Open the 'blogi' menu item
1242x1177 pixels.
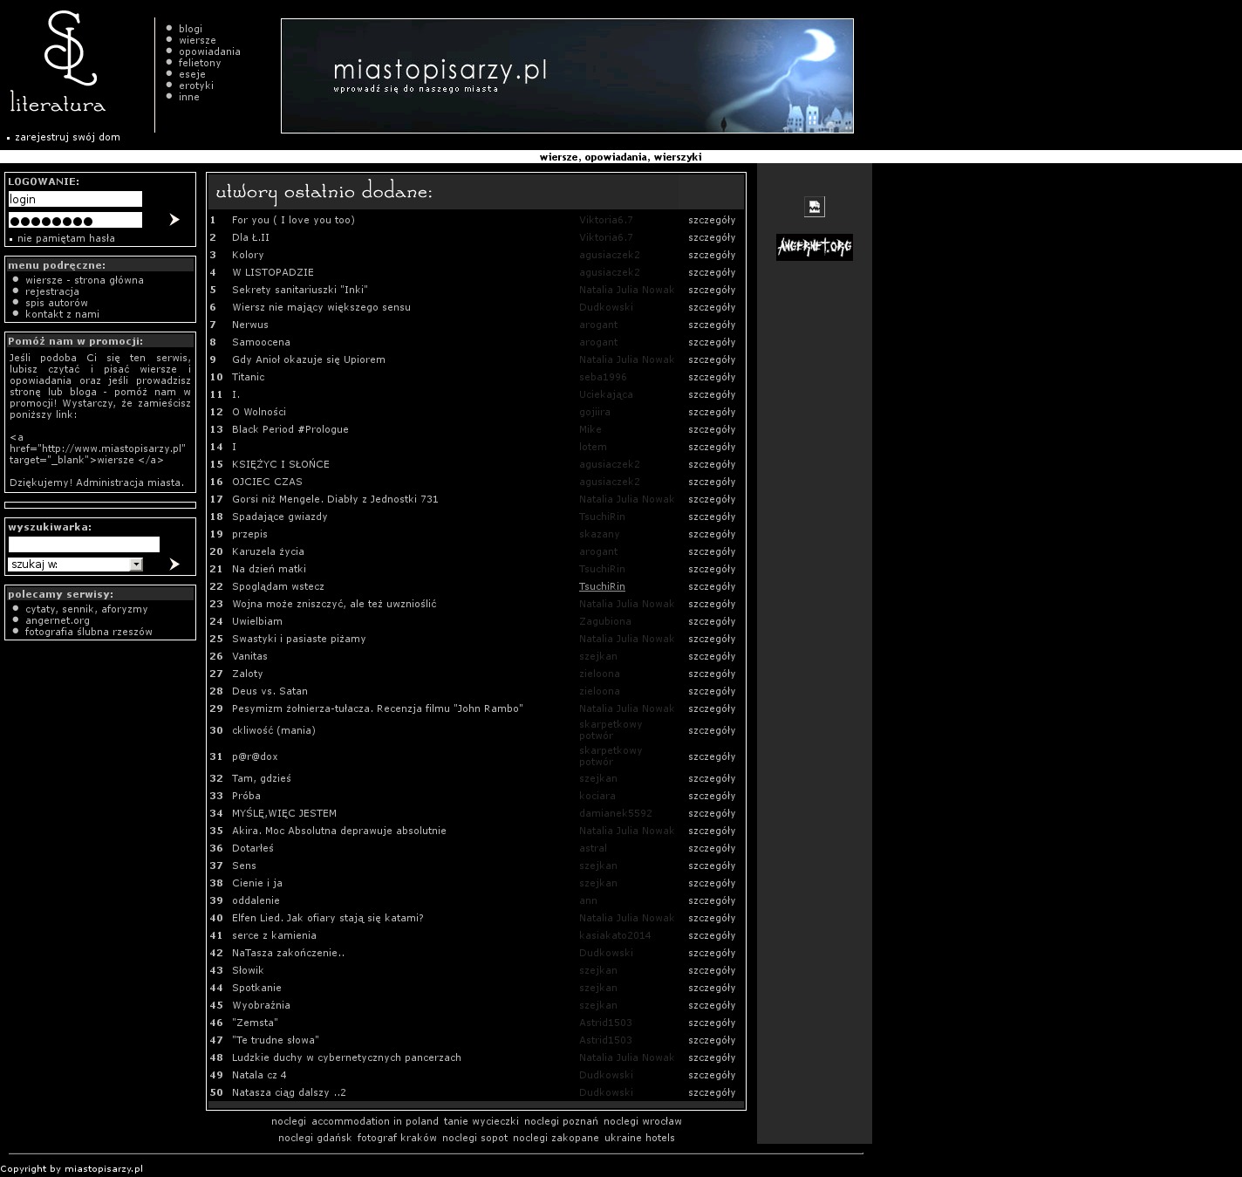coord(190,29)
